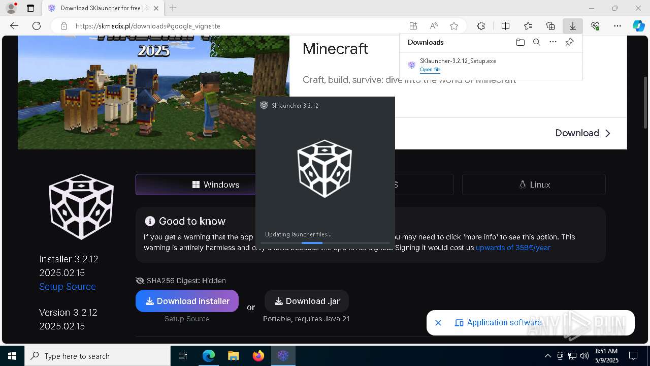Click the Download arrow link
Image resolution: width=650 pixels, height=366 pixels.
pos(582,133)
